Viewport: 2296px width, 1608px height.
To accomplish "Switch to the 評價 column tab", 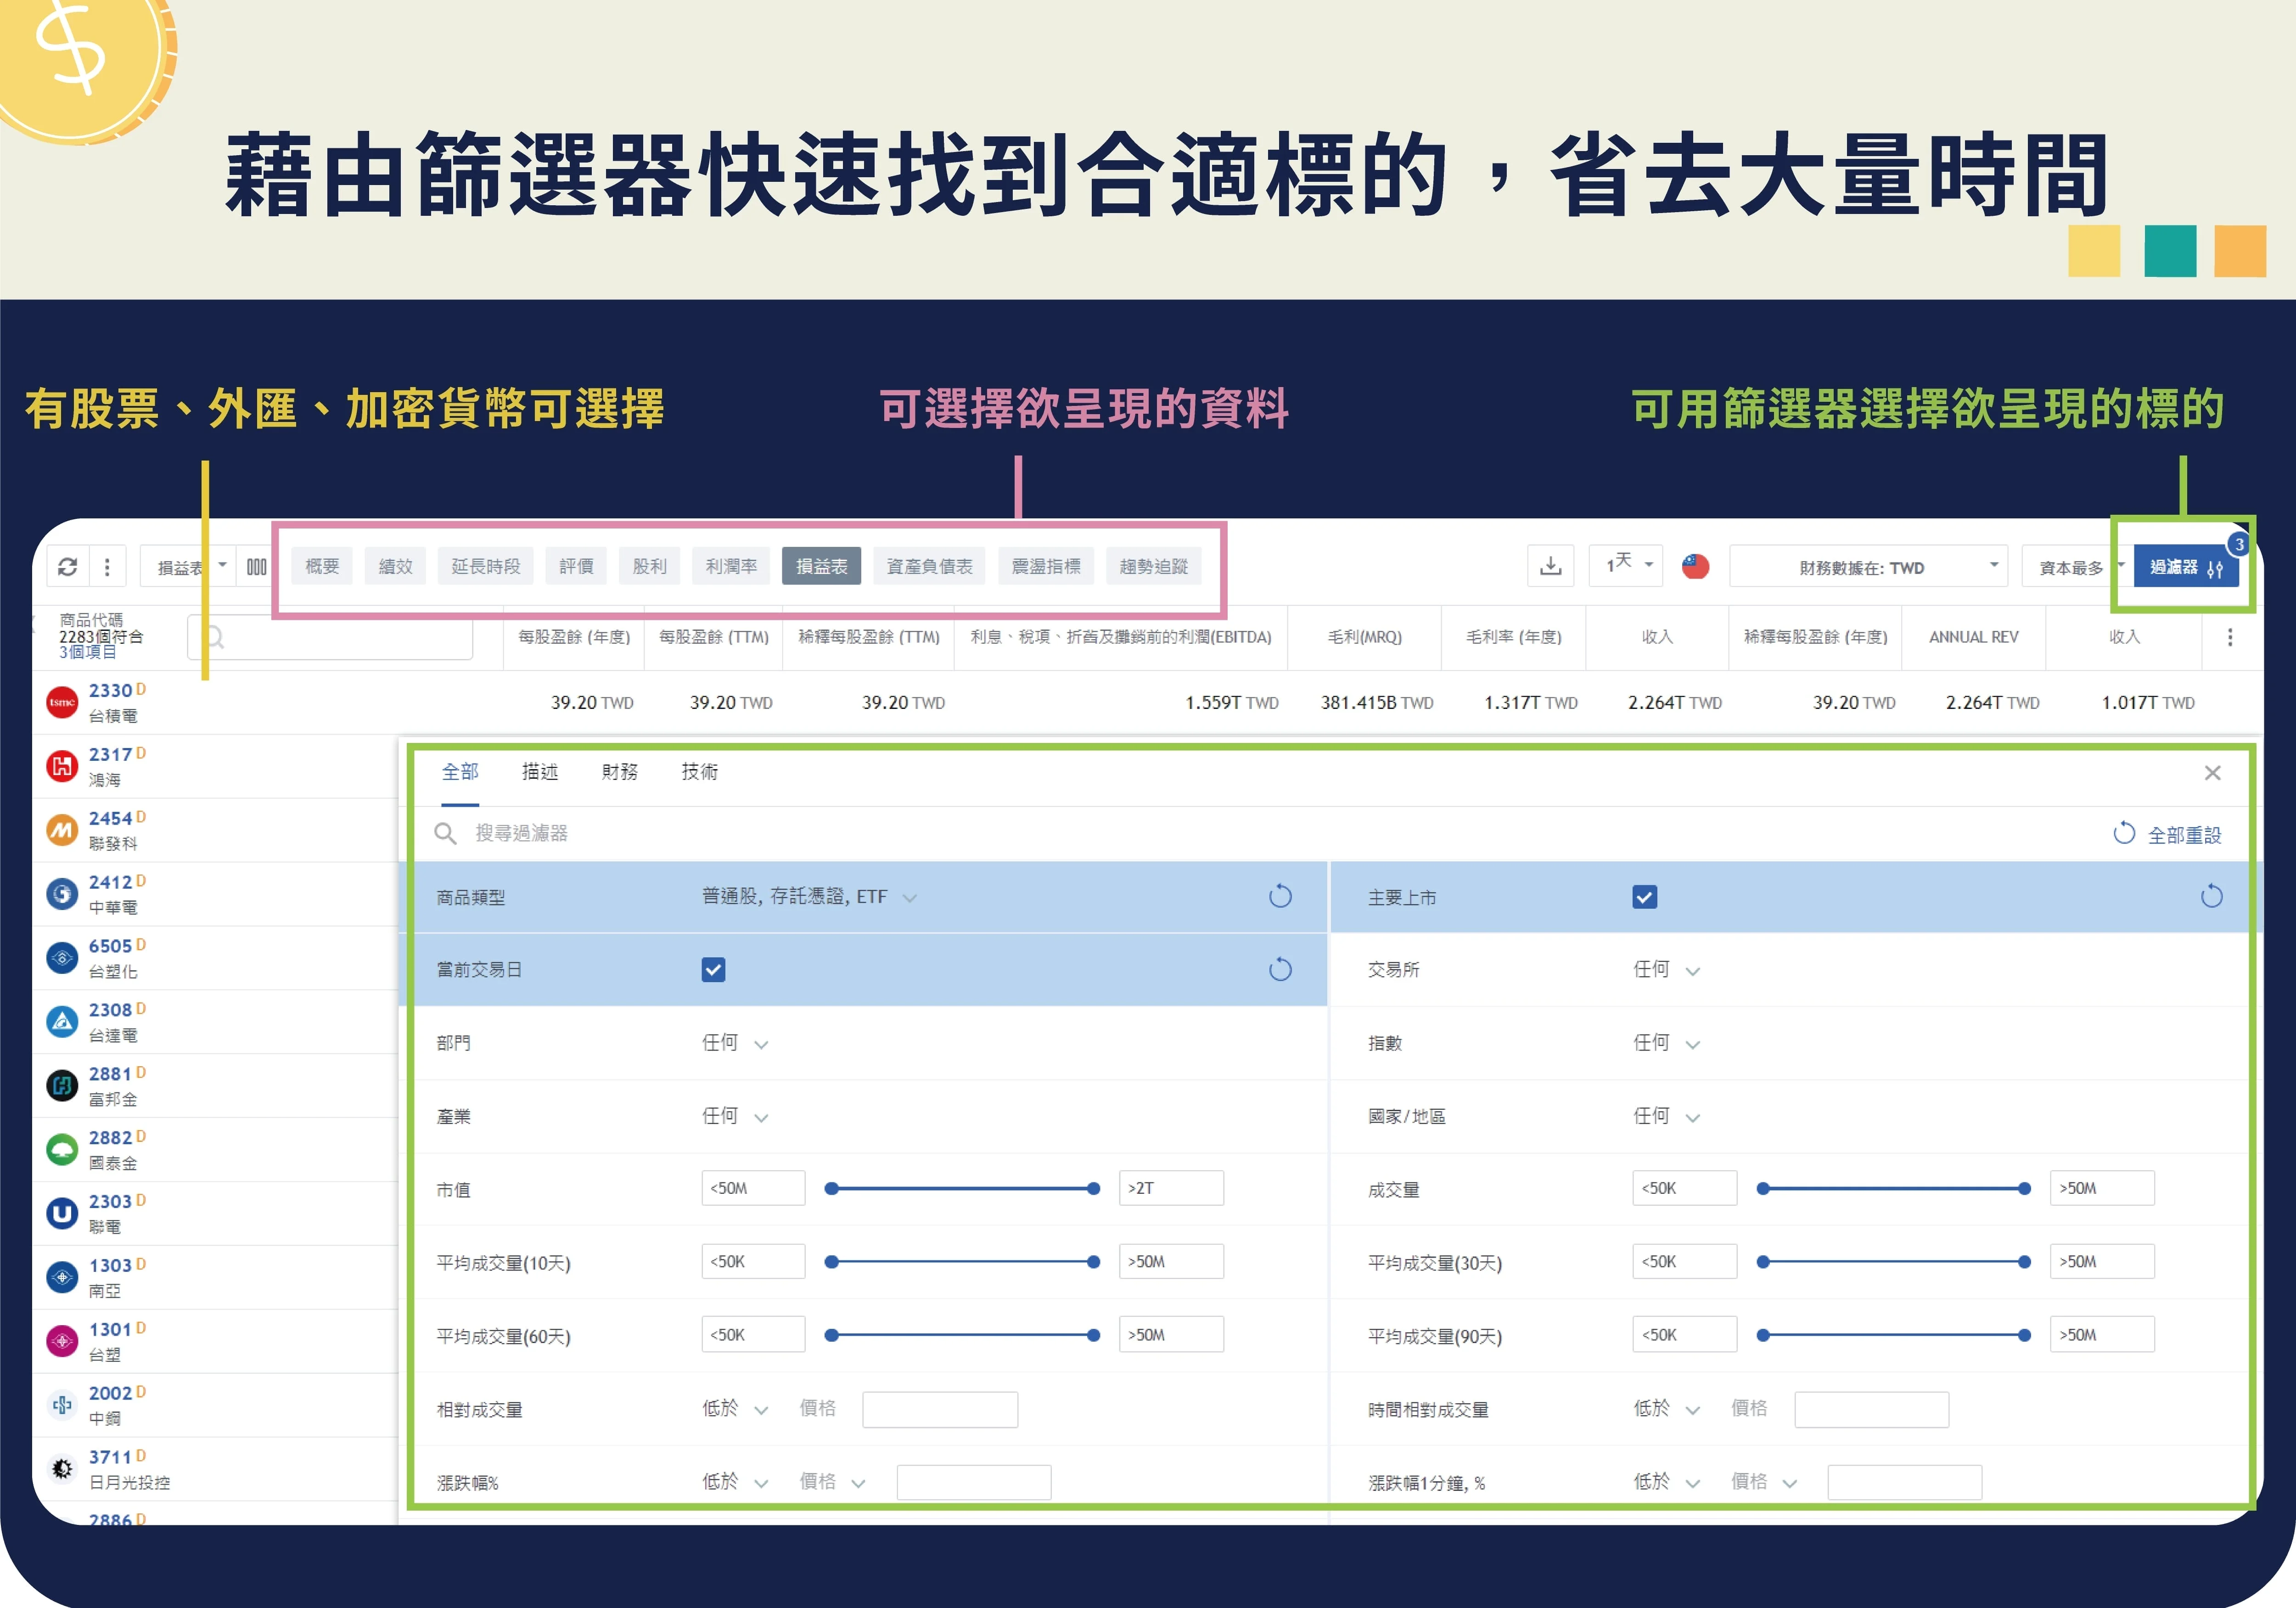I will (576, 566).
